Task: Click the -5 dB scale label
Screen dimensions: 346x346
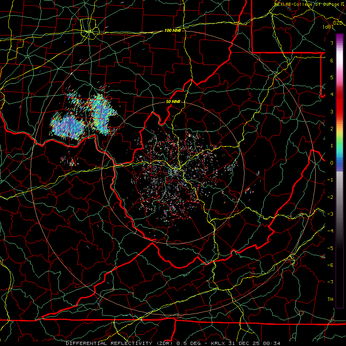Action: pos(330,248)
